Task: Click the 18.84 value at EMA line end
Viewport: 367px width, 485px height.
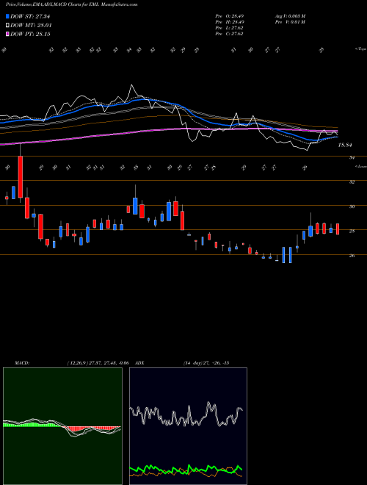Action: 345,145
